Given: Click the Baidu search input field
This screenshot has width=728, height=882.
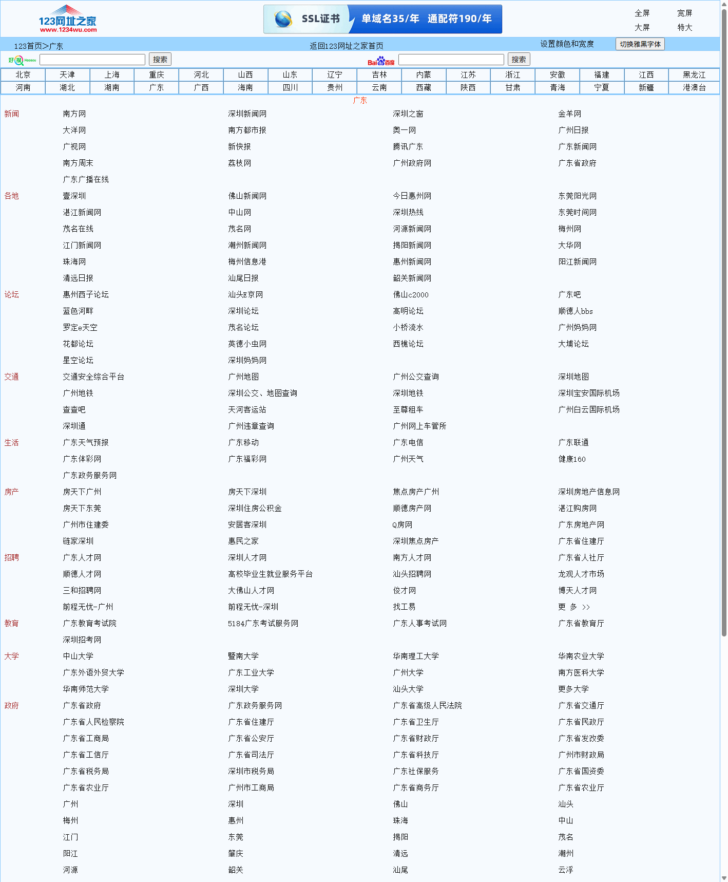Looking at the screenshot, I should [451, 60].
